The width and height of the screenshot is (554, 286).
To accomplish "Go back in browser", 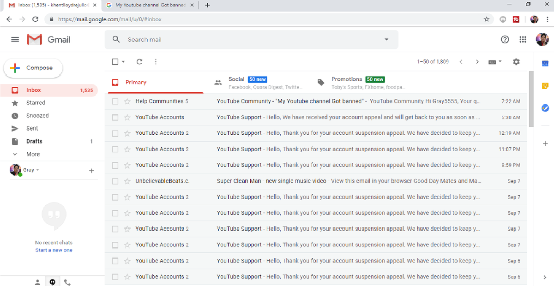I will (9, 19).
